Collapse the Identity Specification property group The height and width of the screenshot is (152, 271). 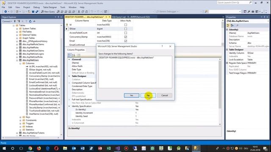[69, 106]
